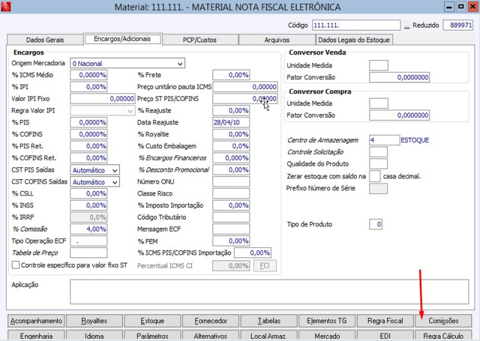Click the % Comissão field showing 4,00%

pyautogui.click(x=89, y=229)
